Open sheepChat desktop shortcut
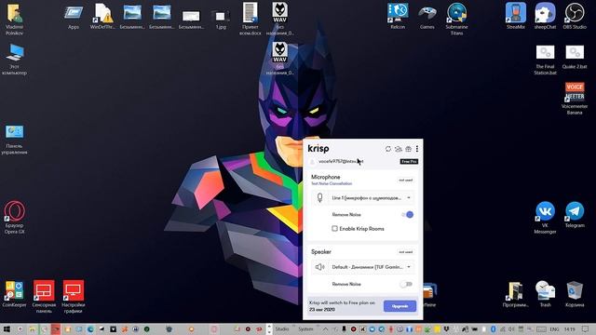The width and height of the screenshot is (596, 335). (x=545, y=16)
